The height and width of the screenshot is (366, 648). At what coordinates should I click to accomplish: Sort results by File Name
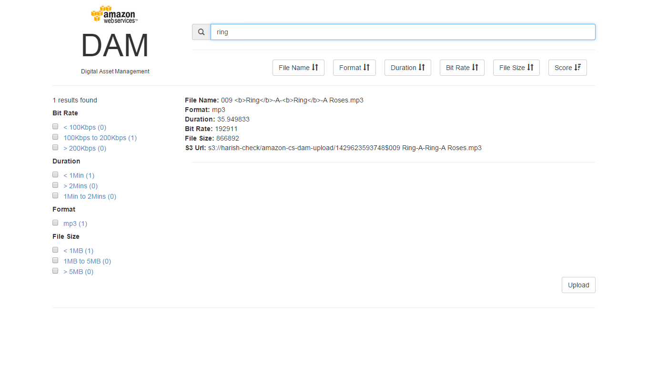[x=298, y=68]
